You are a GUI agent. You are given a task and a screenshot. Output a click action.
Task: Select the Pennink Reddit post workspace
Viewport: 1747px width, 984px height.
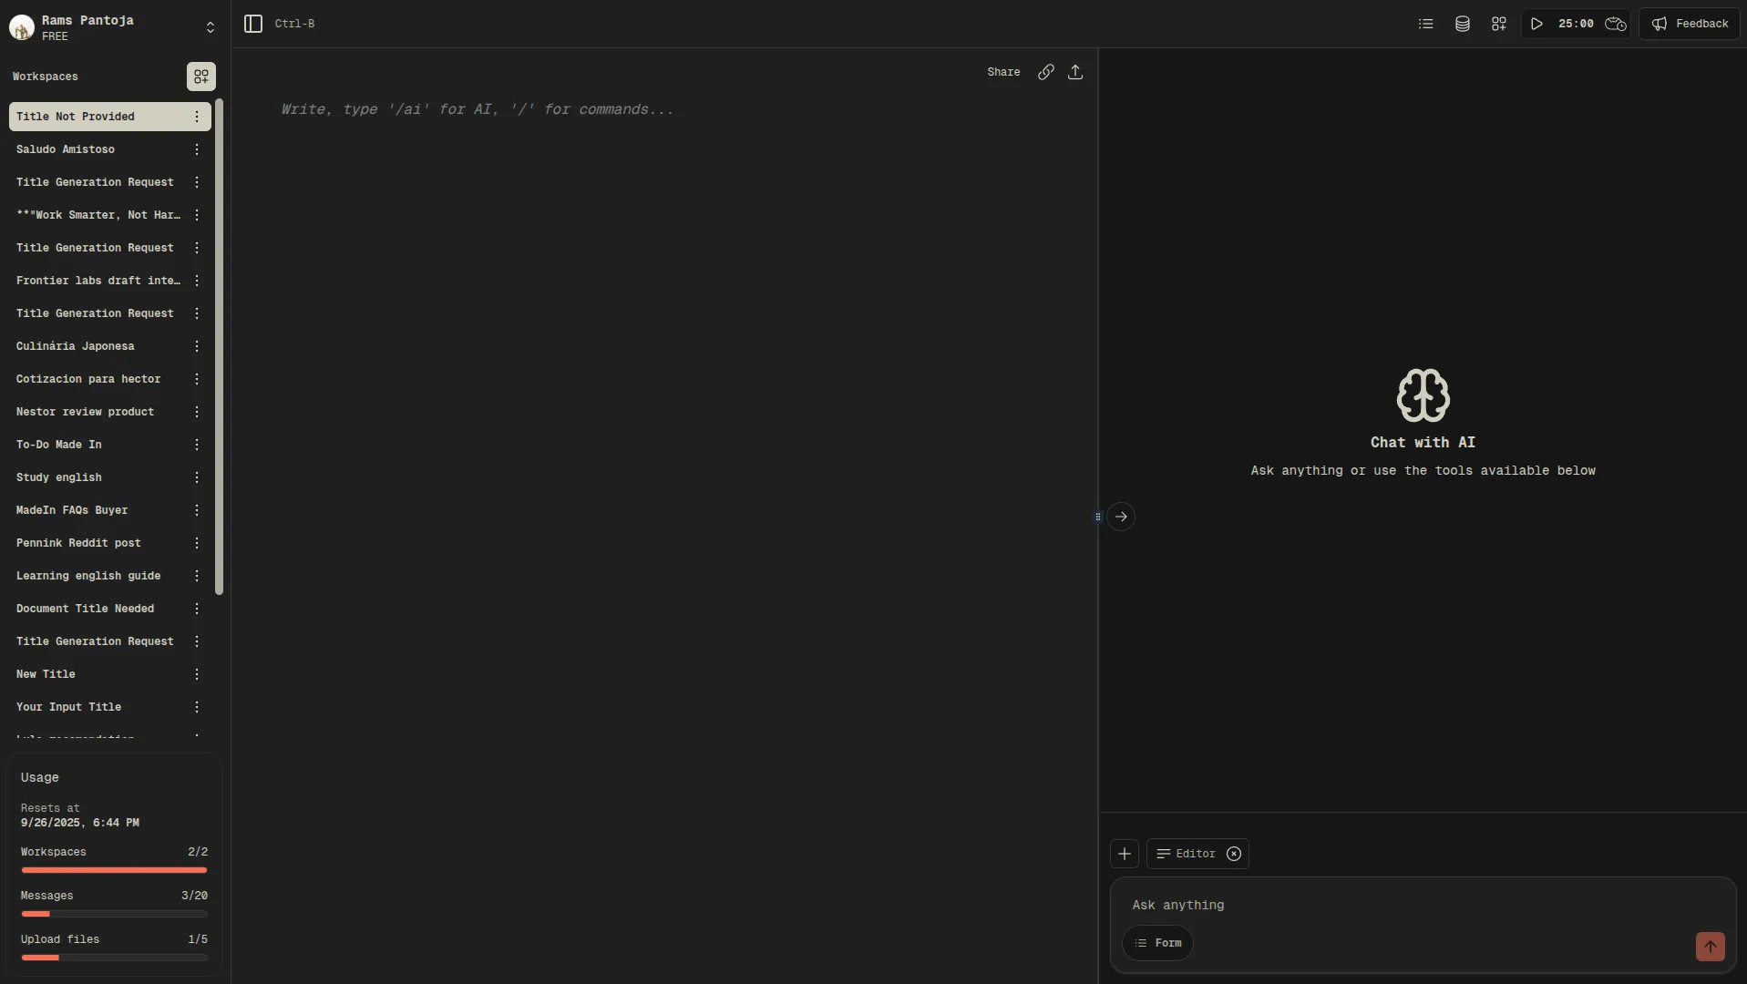click(x=78, y=543)
